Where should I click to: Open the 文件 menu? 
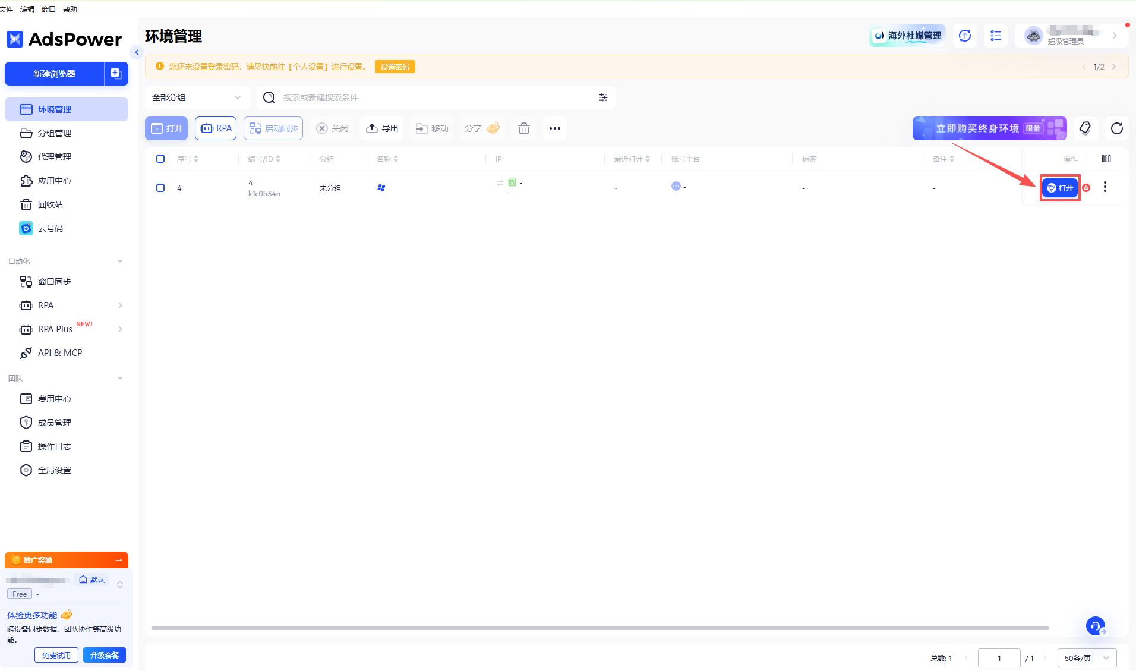tap(7, 9)
